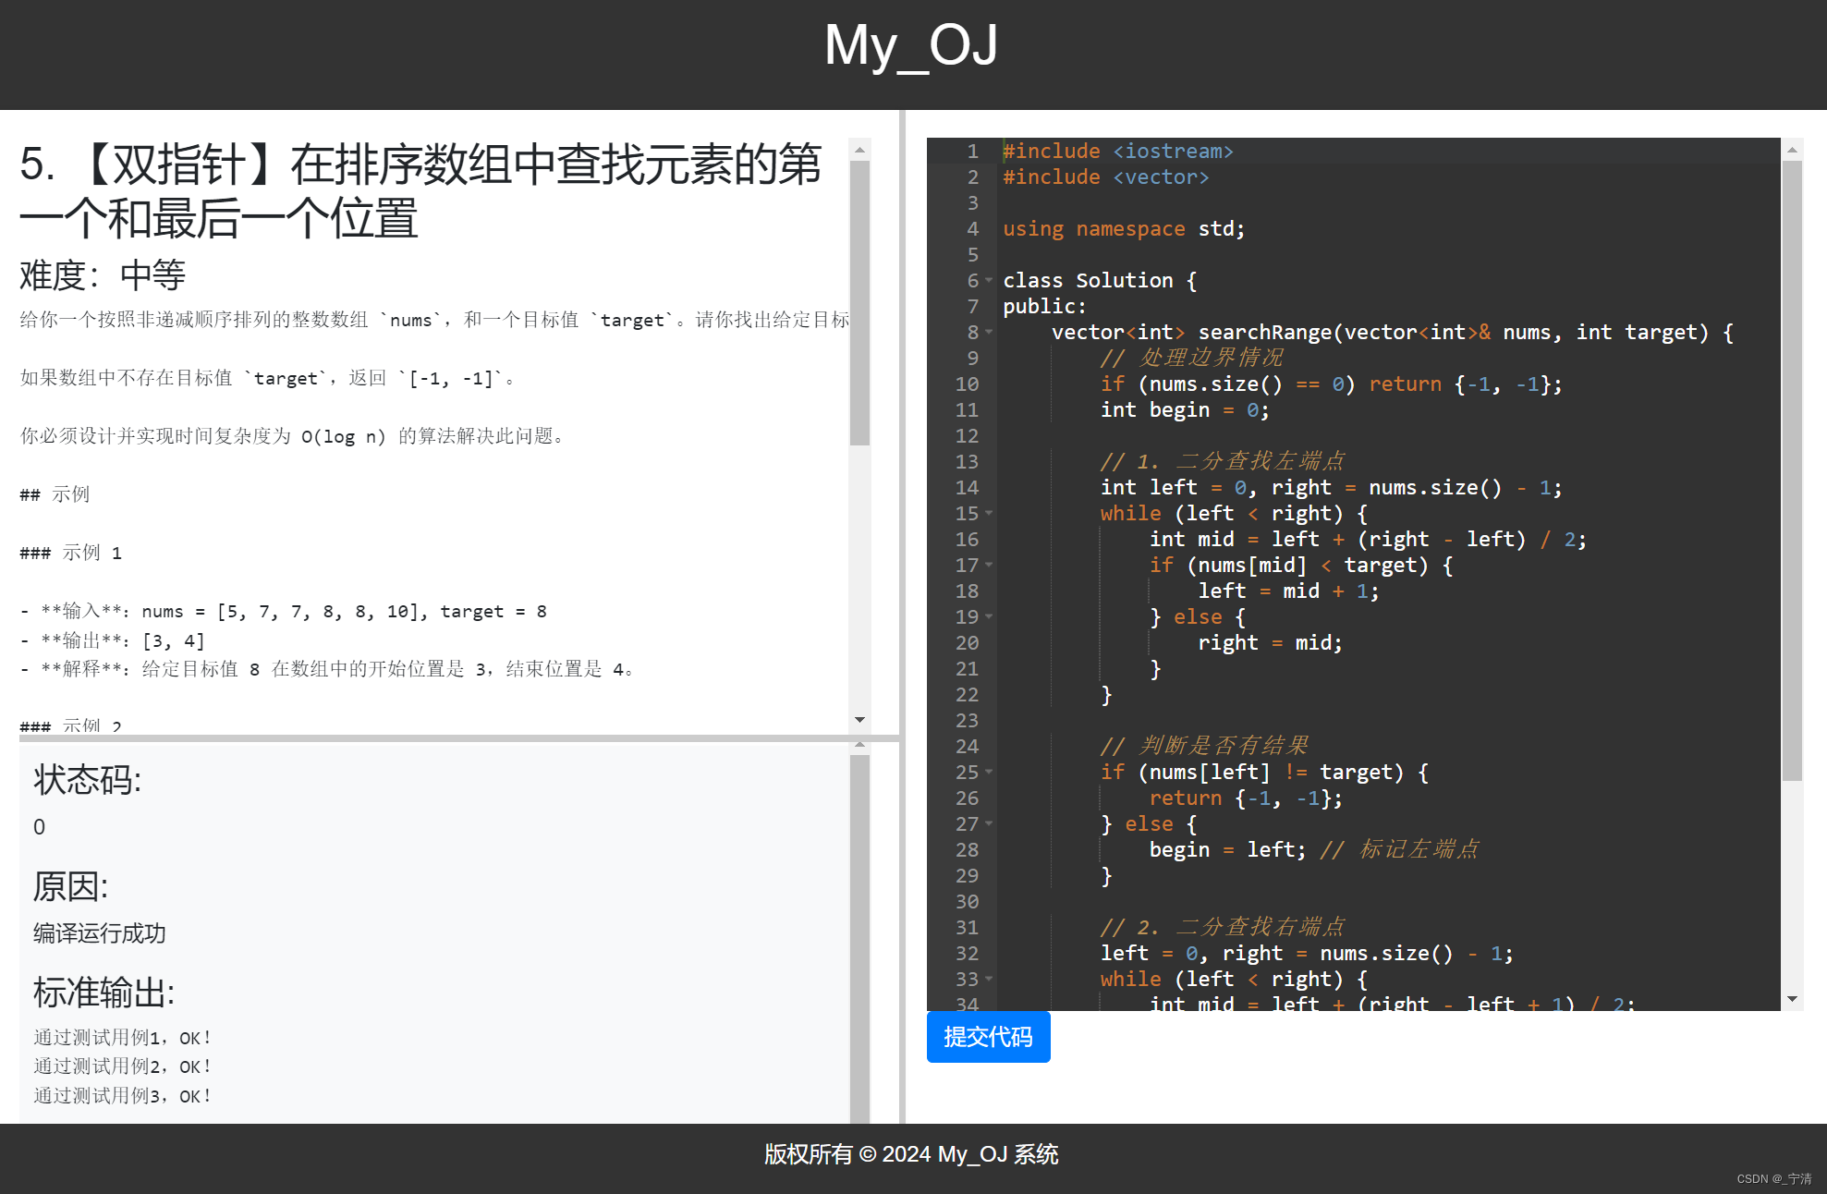Fold the while loop at line 15
Image resolution: width=1827 pixels, height=1194 pixels.
point(989,513)
